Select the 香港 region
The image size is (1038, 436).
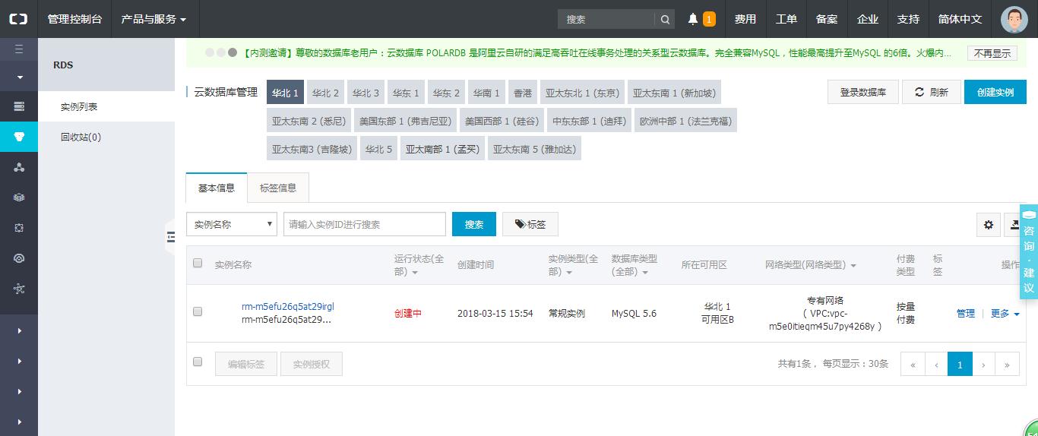pos(523,93)
